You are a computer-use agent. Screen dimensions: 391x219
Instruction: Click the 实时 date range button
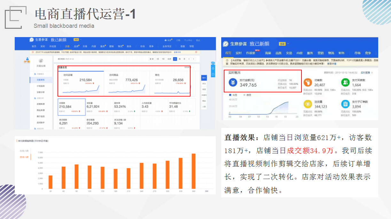click(152, 59)
